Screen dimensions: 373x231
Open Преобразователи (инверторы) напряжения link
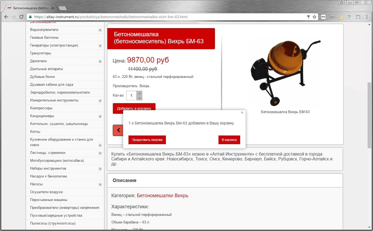pyautogui.click(x=65, y=208)
